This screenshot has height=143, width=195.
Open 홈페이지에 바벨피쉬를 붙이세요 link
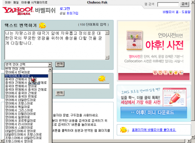pos(154,130)
